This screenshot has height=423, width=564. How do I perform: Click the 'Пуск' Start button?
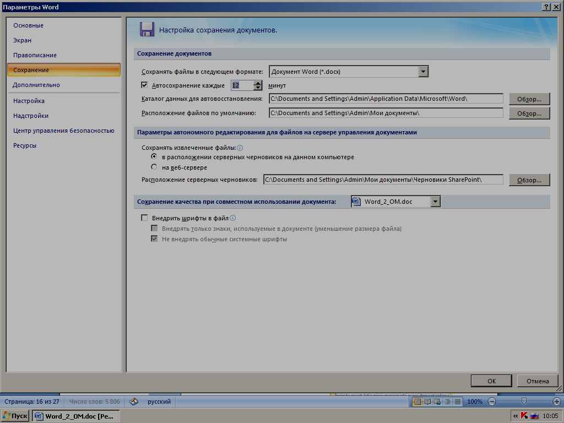pos(15,416)
